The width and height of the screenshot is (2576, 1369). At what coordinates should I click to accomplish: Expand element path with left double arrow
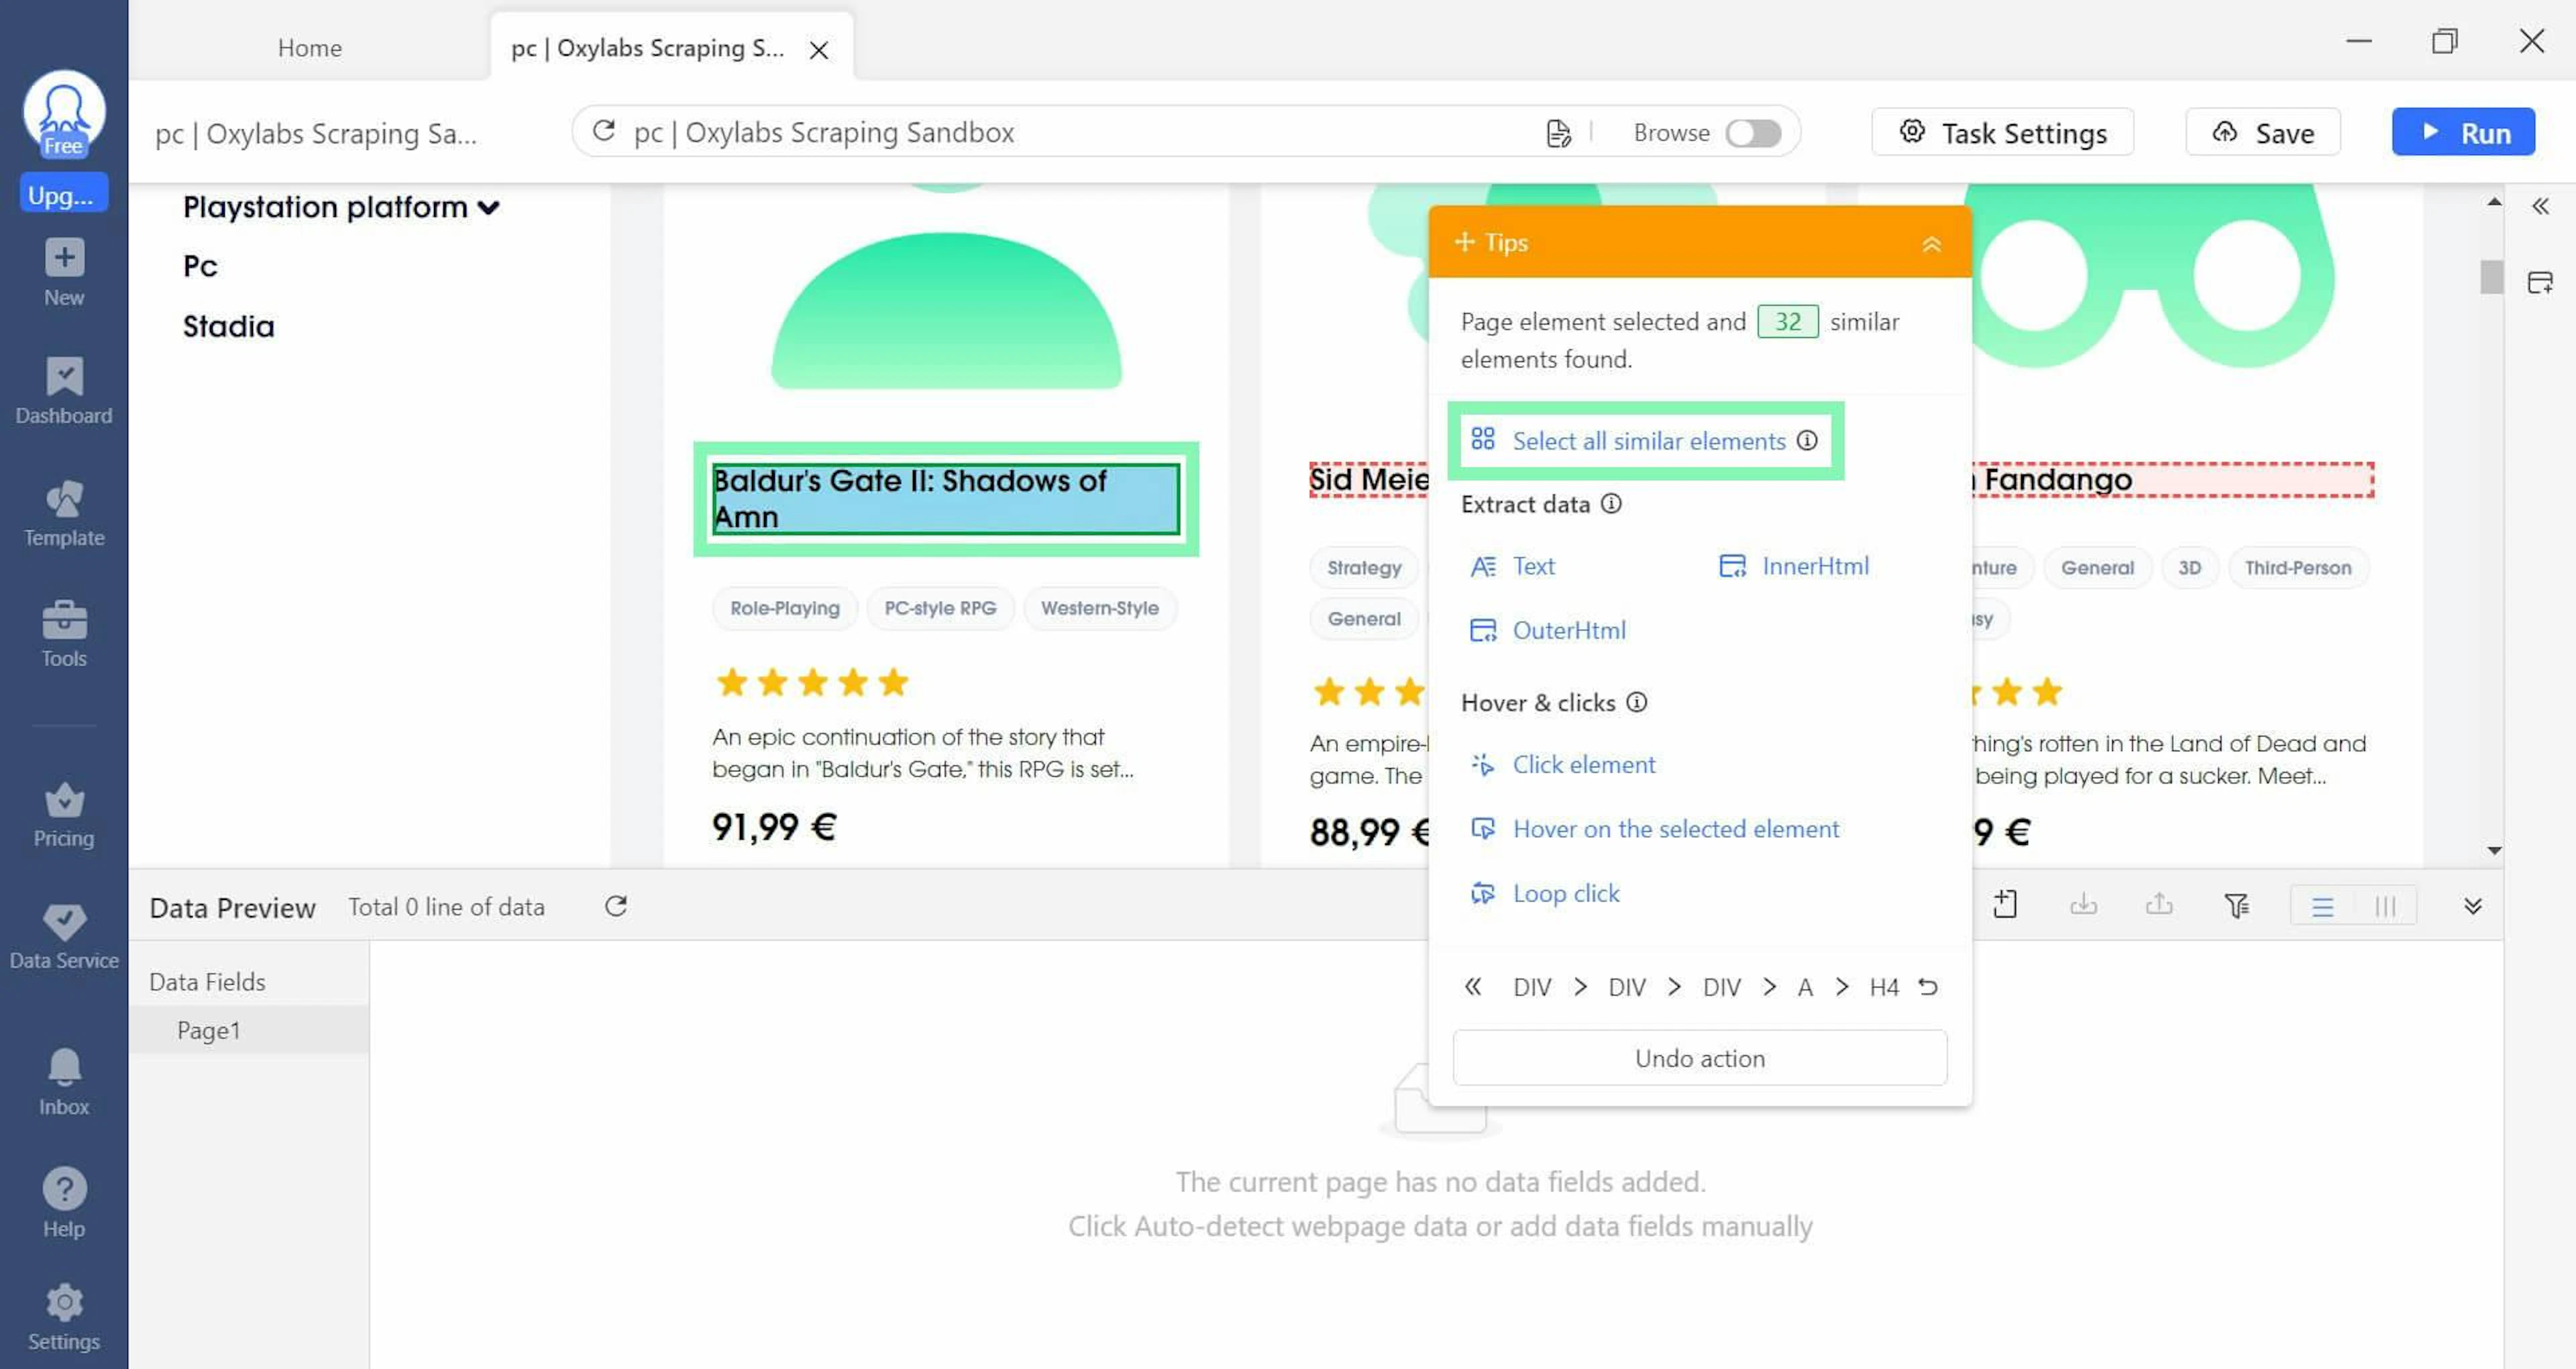point(1472,986)
